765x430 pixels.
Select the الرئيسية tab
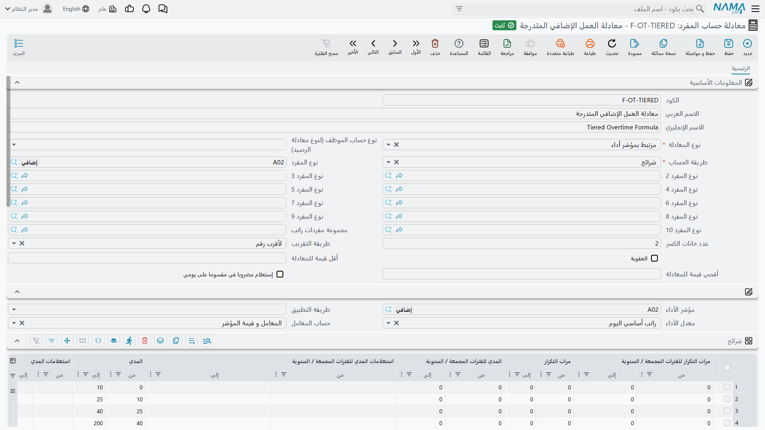(x=741, y=68)
